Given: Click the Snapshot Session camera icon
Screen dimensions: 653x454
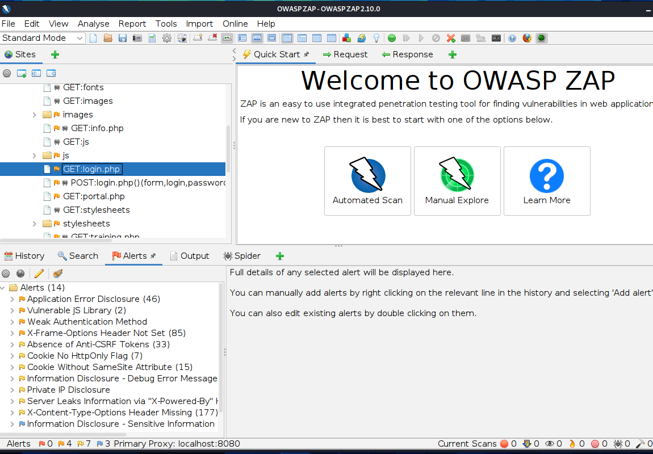Looking at the screenshot, I should pos(137,38).
